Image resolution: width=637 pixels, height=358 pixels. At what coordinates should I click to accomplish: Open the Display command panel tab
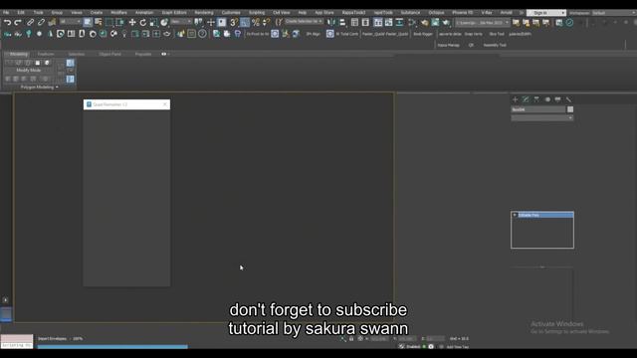point(558,99)
